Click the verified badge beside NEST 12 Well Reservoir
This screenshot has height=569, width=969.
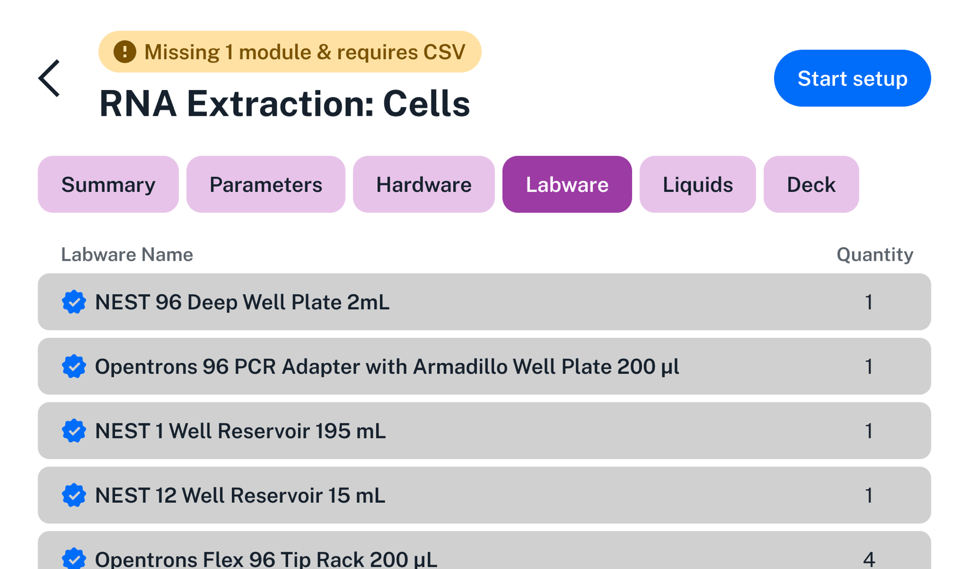tap(74, 495)
